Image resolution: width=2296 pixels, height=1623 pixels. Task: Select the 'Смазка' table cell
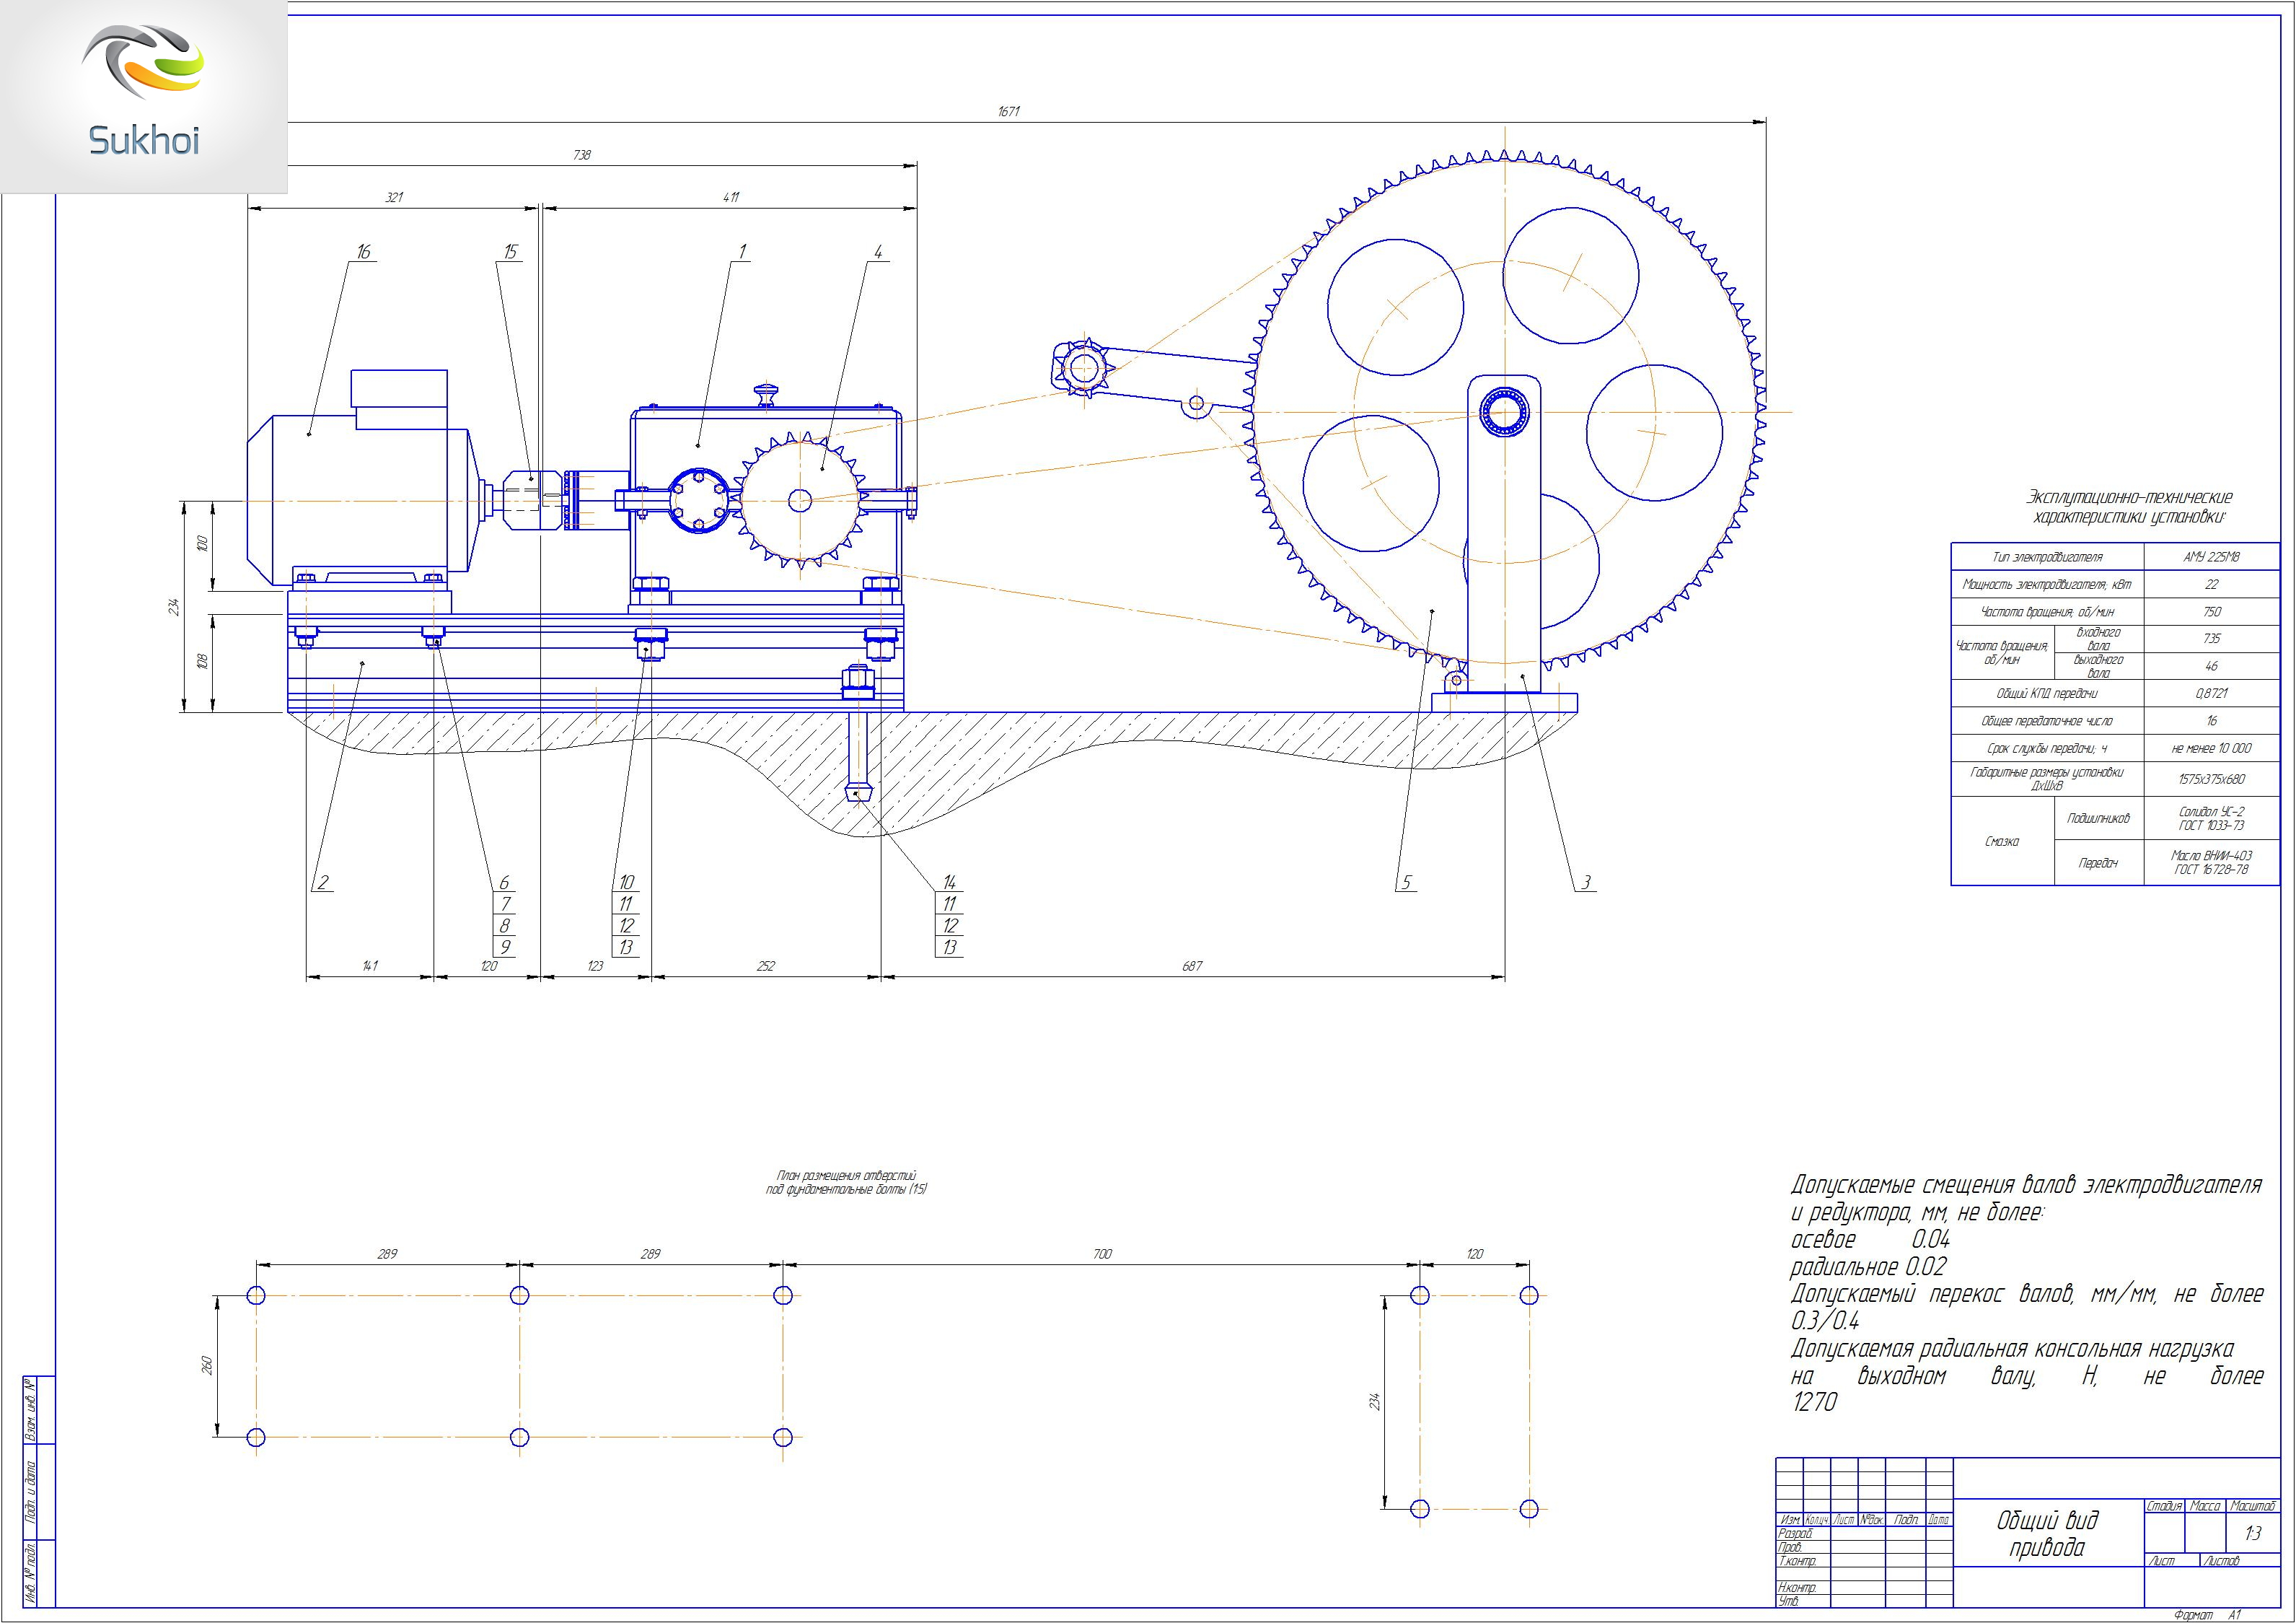coord(2002,841)
